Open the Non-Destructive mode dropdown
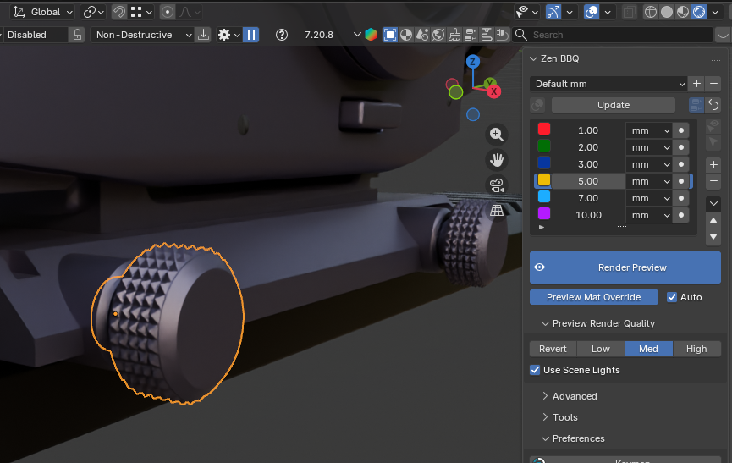The height and width of the screenshot is (463, 732). tap(143, 35)
